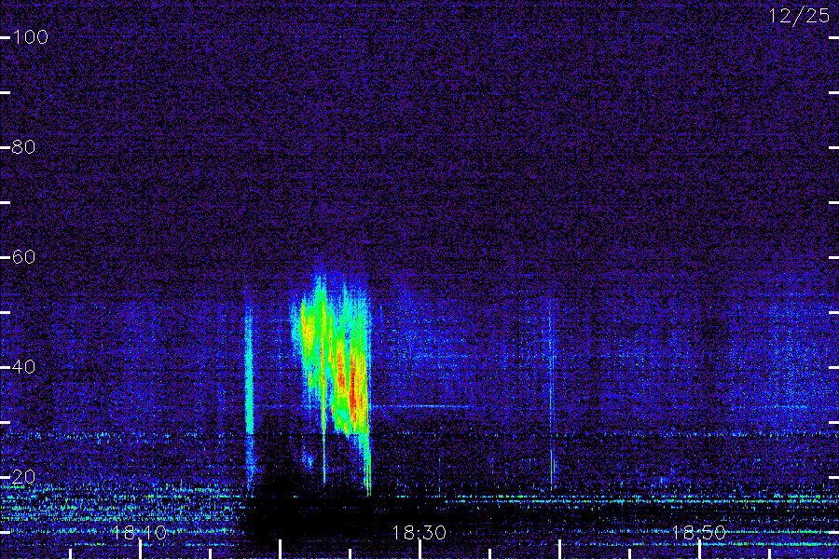Click the 18:10 time label

point(139,533)
